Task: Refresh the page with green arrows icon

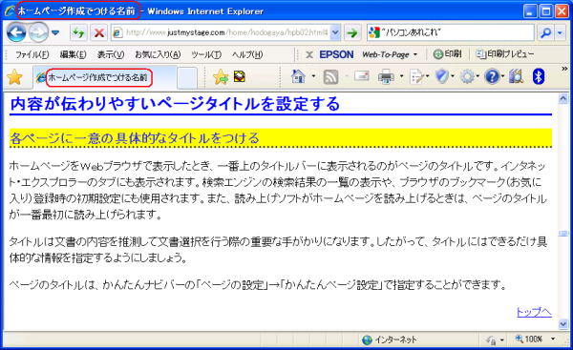Action: pyautogui.click(x=78, y=33)
